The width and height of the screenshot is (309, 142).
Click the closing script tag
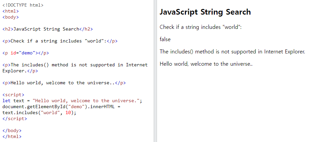pos(15,119)
